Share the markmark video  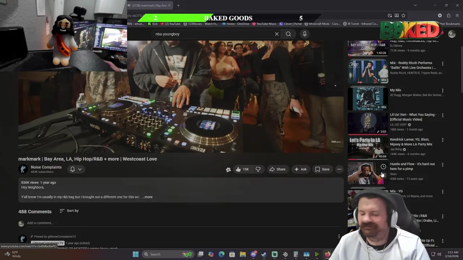pos(277,169)
